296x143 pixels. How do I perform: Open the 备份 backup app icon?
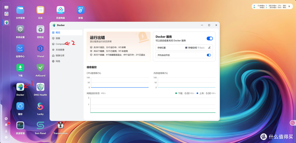(x=20, y=106)
